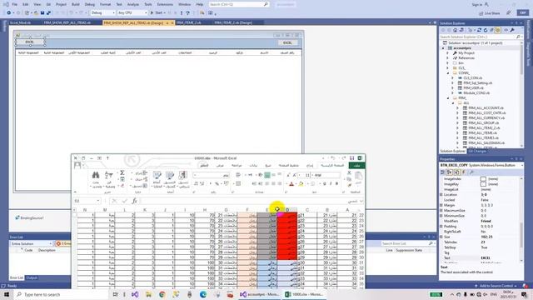
Task: Open the Debug configuration dropdown
Action: point(102,13)
